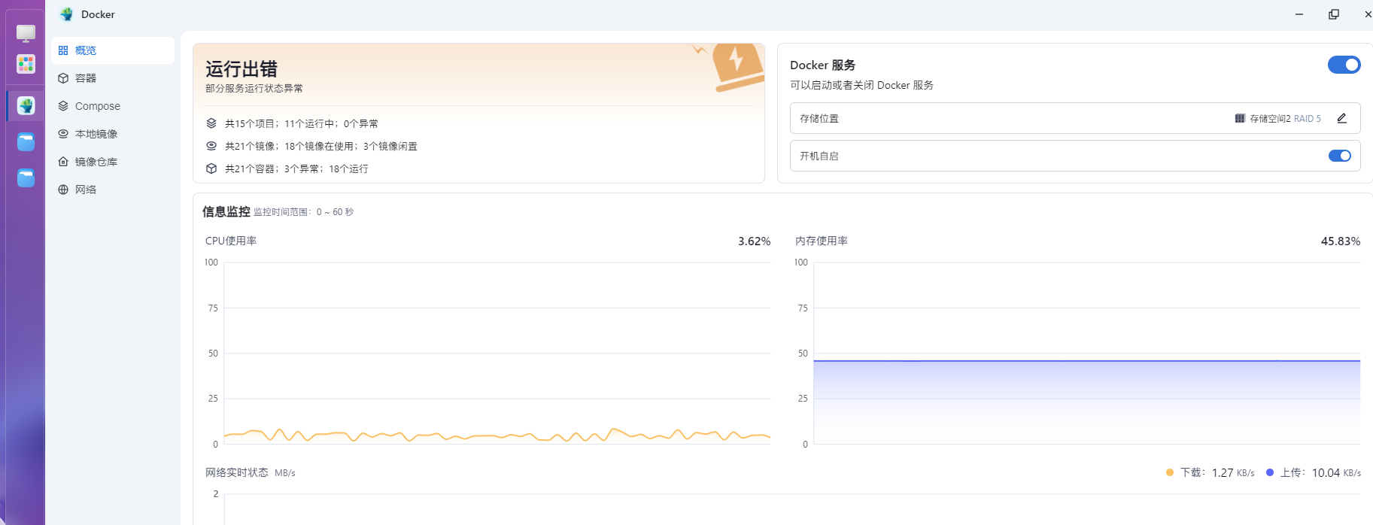Click 部分服务运行状态异常 status text
This screenshot has height=525, width=1373.
[254, 89]
